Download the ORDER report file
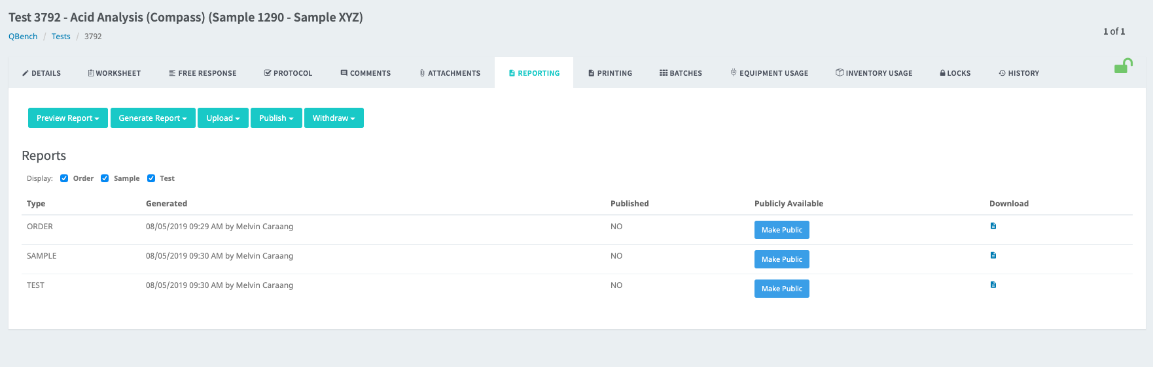This screenshot has width=1153, height=367. click(x=993, y=226)
